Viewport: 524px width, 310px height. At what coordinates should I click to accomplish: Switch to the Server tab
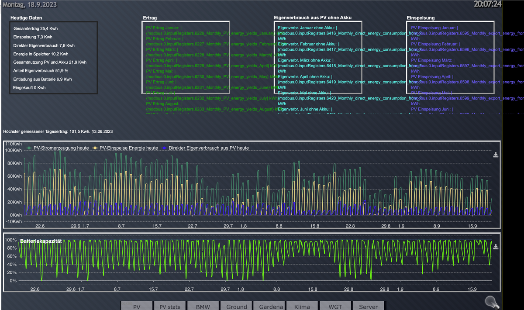click(369, 306)
